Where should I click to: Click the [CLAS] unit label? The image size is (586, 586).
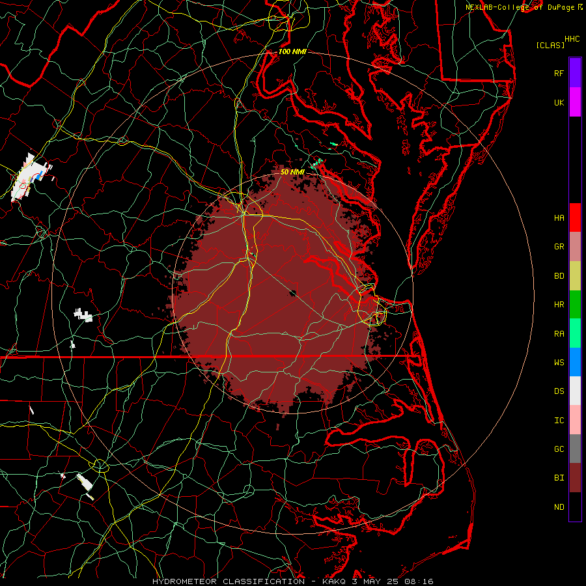[x=550, y=45]
